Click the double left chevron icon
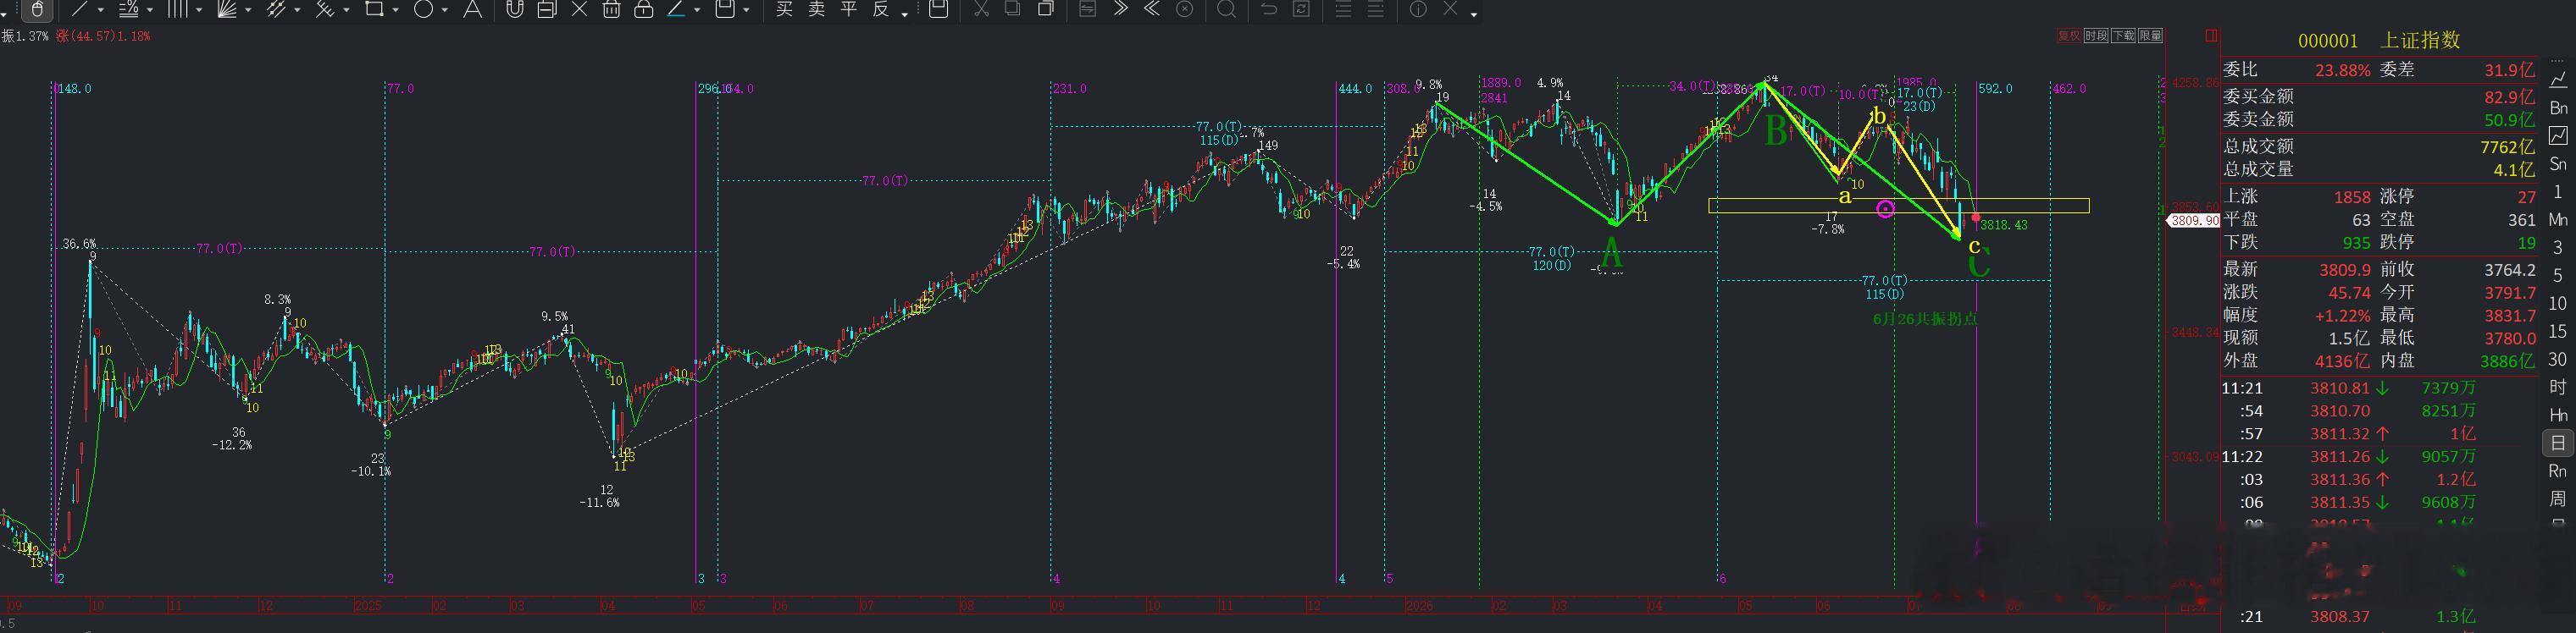Image resolution: width=2576 pixels, height=633 pixels. (1152, 9)
